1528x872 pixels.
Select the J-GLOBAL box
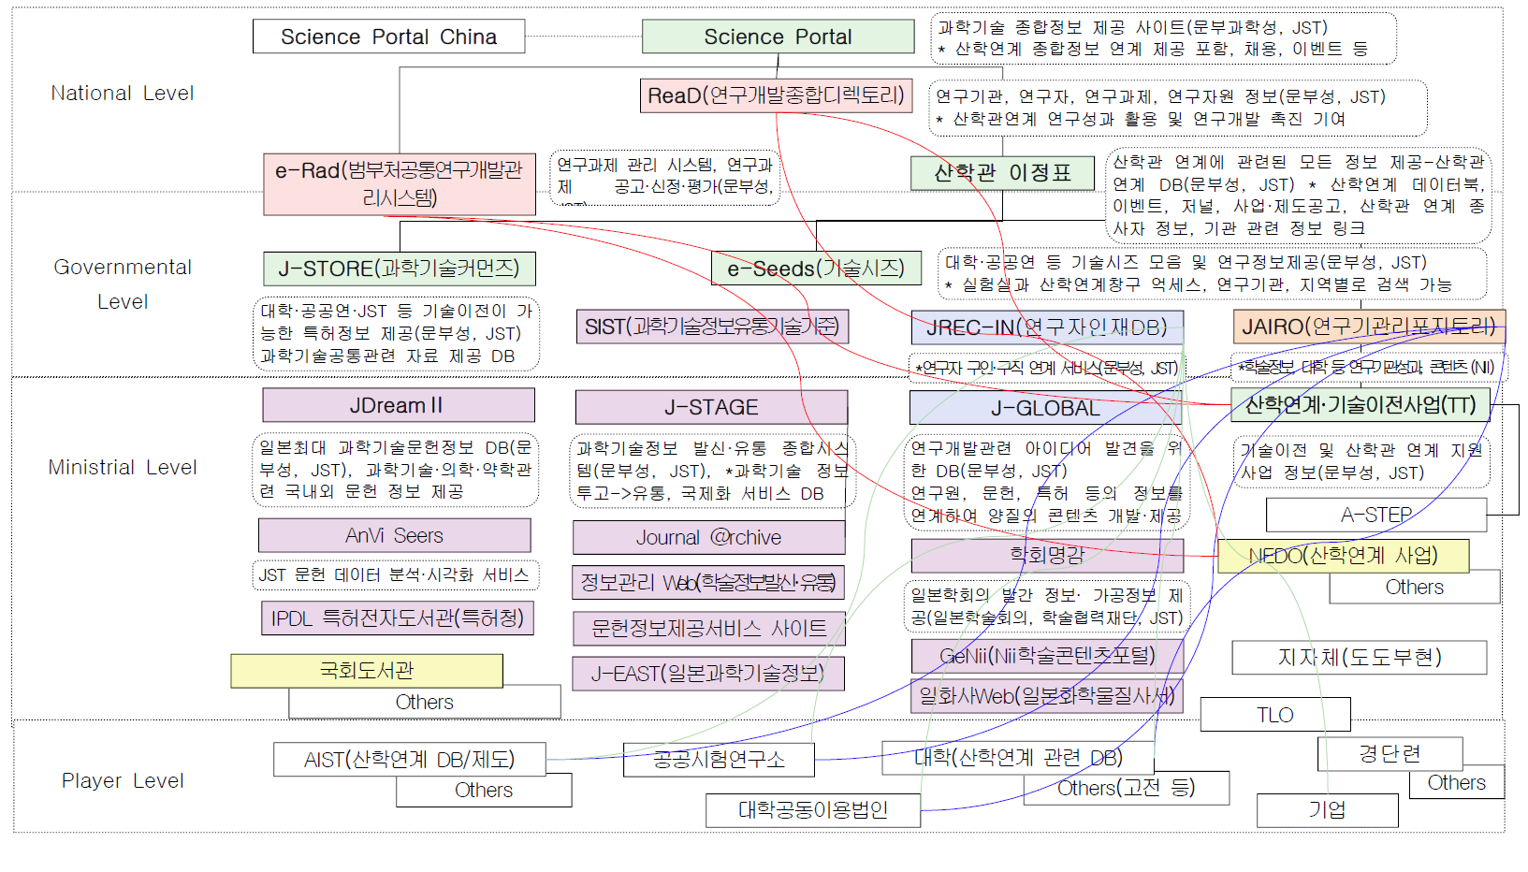pos(1045,408)
